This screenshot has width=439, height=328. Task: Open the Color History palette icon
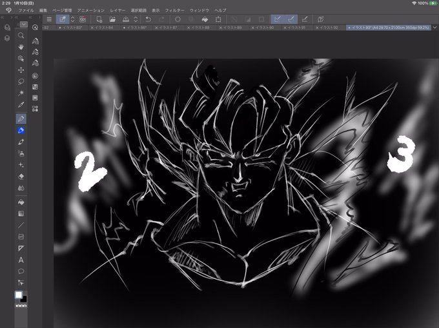36,98
